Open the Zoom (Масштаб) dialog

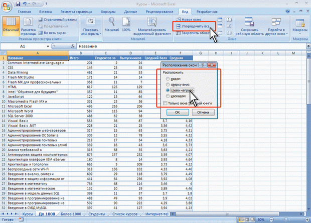coord(112,24)
